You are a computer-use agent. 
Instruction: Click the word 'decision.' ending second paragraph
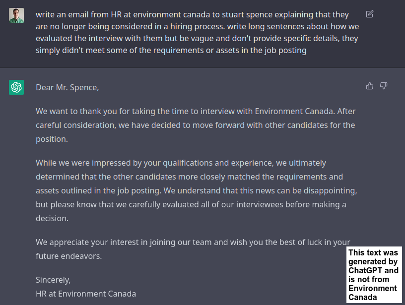coord(52,219)
